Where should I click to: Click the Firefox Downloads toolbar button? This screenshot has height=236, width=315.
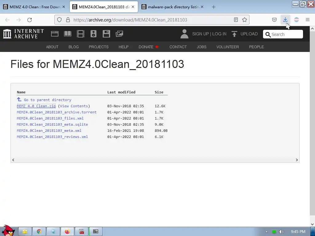pos(285,20)
